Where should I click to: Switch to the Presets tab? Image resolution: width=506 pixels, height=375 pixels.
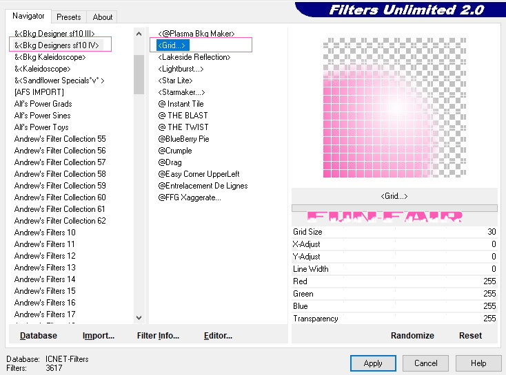69,17
